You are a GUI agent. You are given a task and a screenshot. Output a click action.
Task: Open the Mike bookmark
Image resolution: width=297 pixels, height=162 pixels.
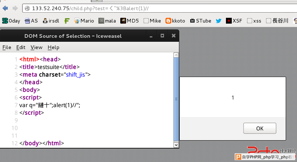click(x=152, y=21)
